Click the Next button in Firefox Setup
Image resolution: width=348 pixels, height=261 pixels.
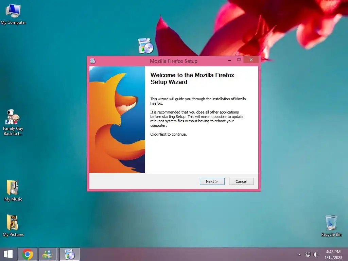tap(212, 181)
